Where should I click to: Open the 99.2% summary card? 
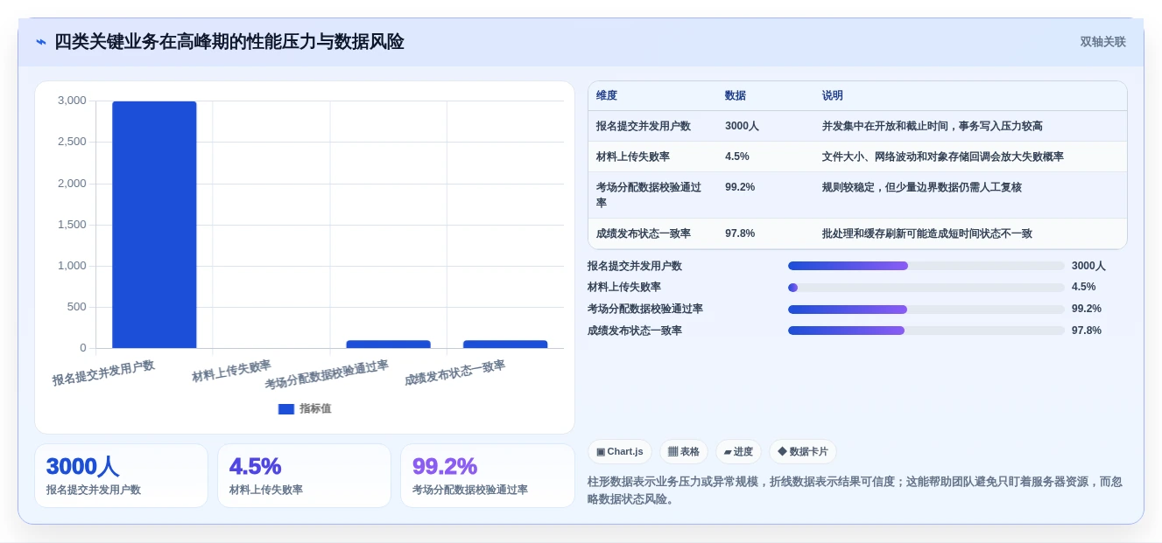(487, 476)
